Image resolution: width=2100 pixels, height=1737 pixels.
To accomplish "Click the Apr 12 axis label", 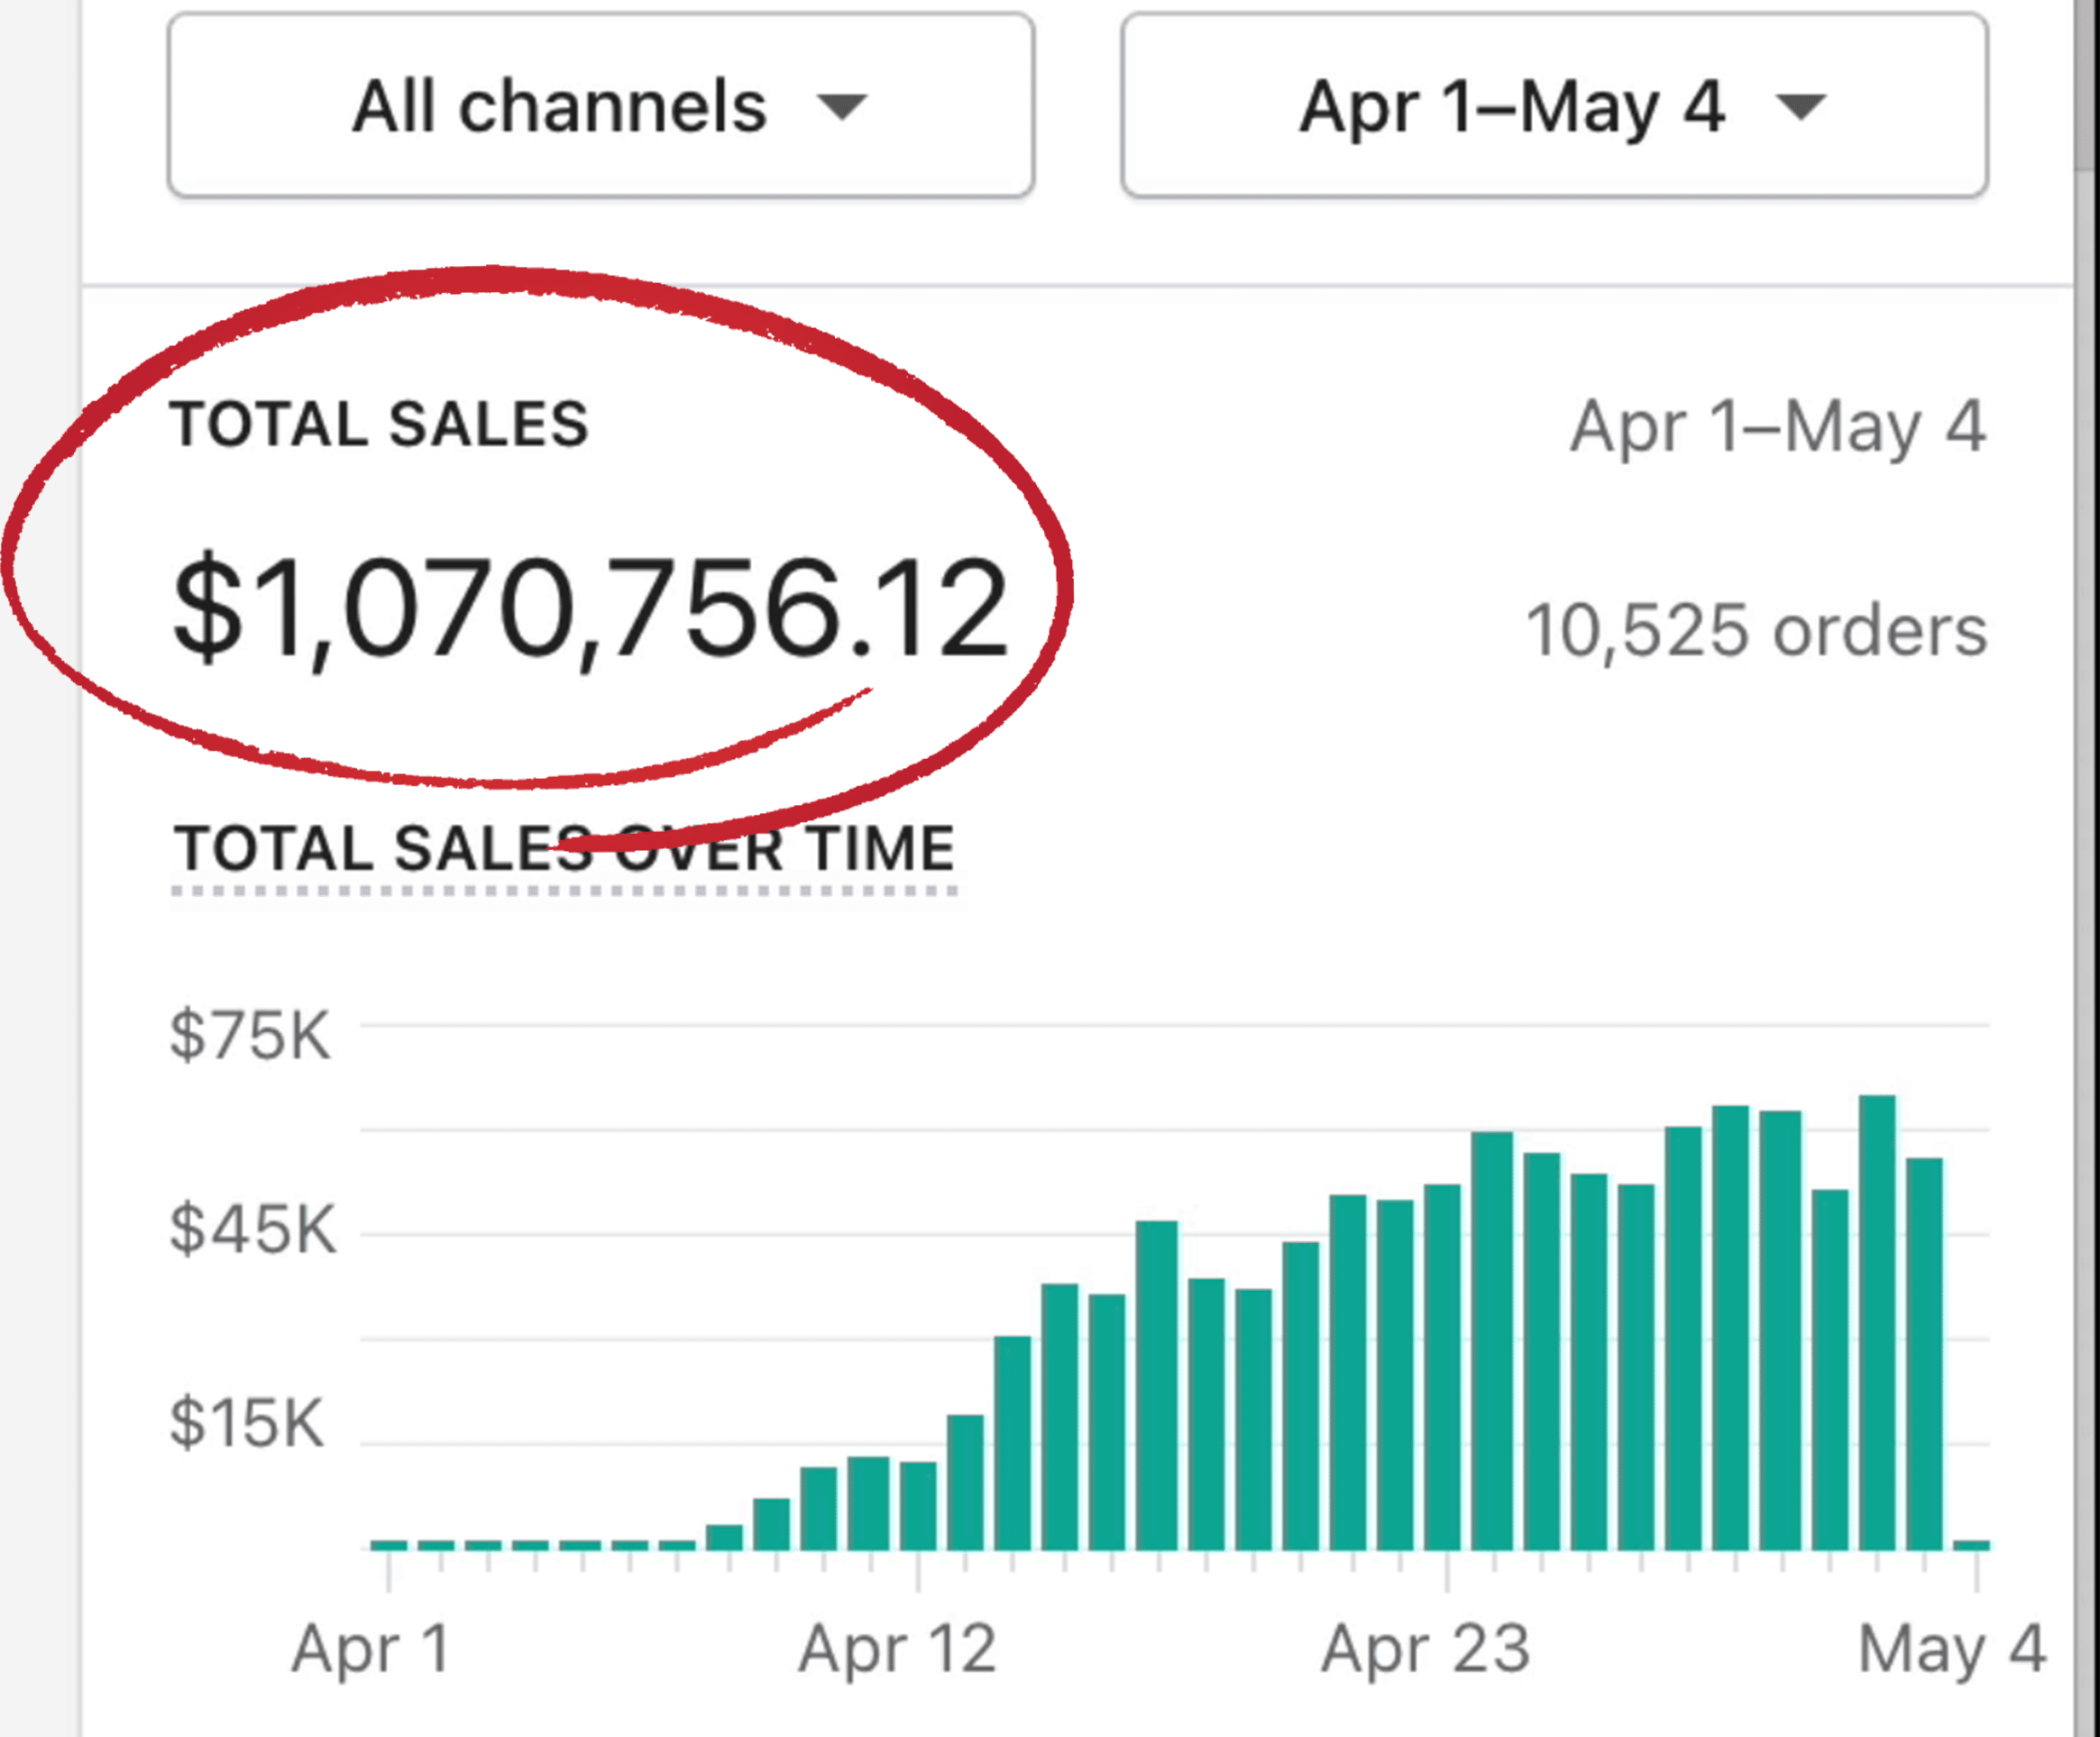I will pos(897,1649).
